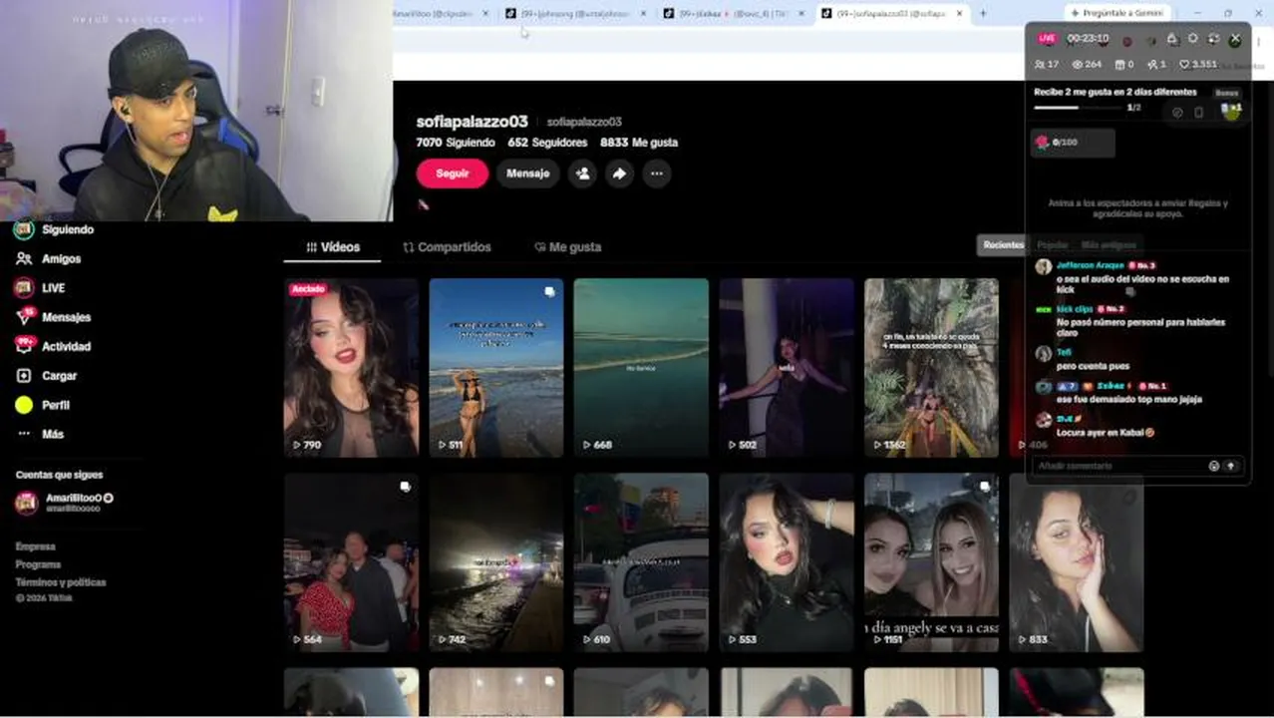Switch to the Me gusta tab
Image resolution: width=1274 pixels, height=718 pixels.
(568, 247)
